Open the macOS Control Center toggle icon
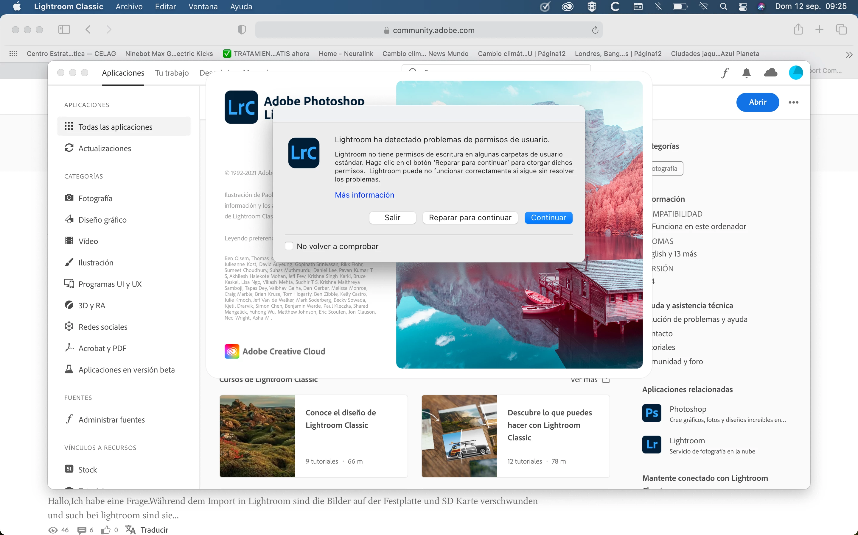The height and width of the screenshot is (535, 858). 743,6
